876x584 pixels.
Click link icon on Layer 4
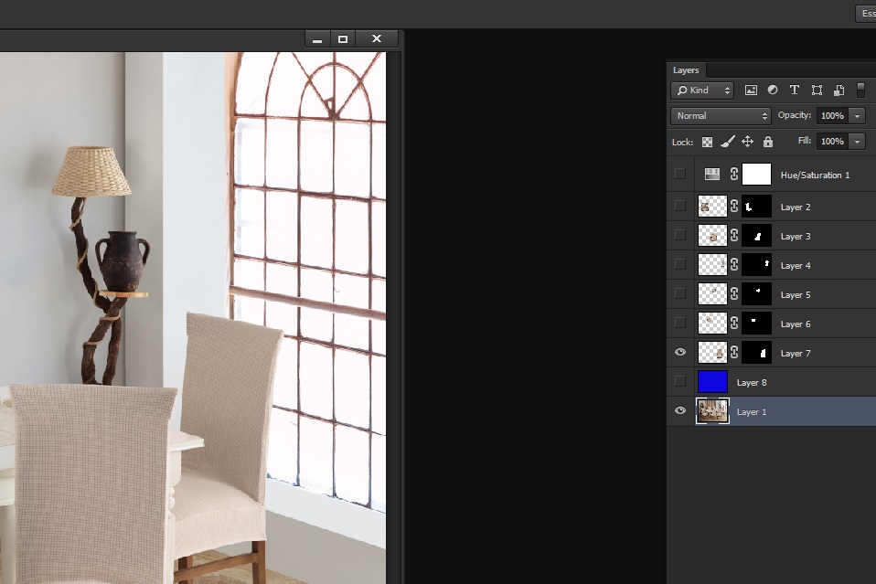[x=734, y=265]
